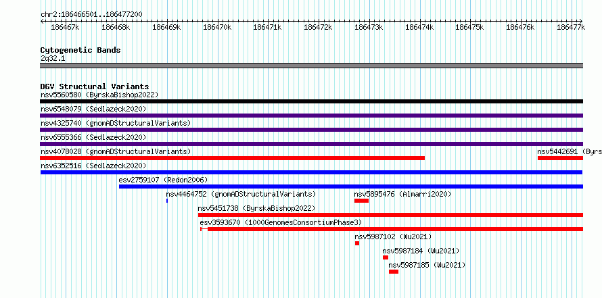The image size is (602, 298).
Task: Click ruler tick label 186475k
Action: 470,27
